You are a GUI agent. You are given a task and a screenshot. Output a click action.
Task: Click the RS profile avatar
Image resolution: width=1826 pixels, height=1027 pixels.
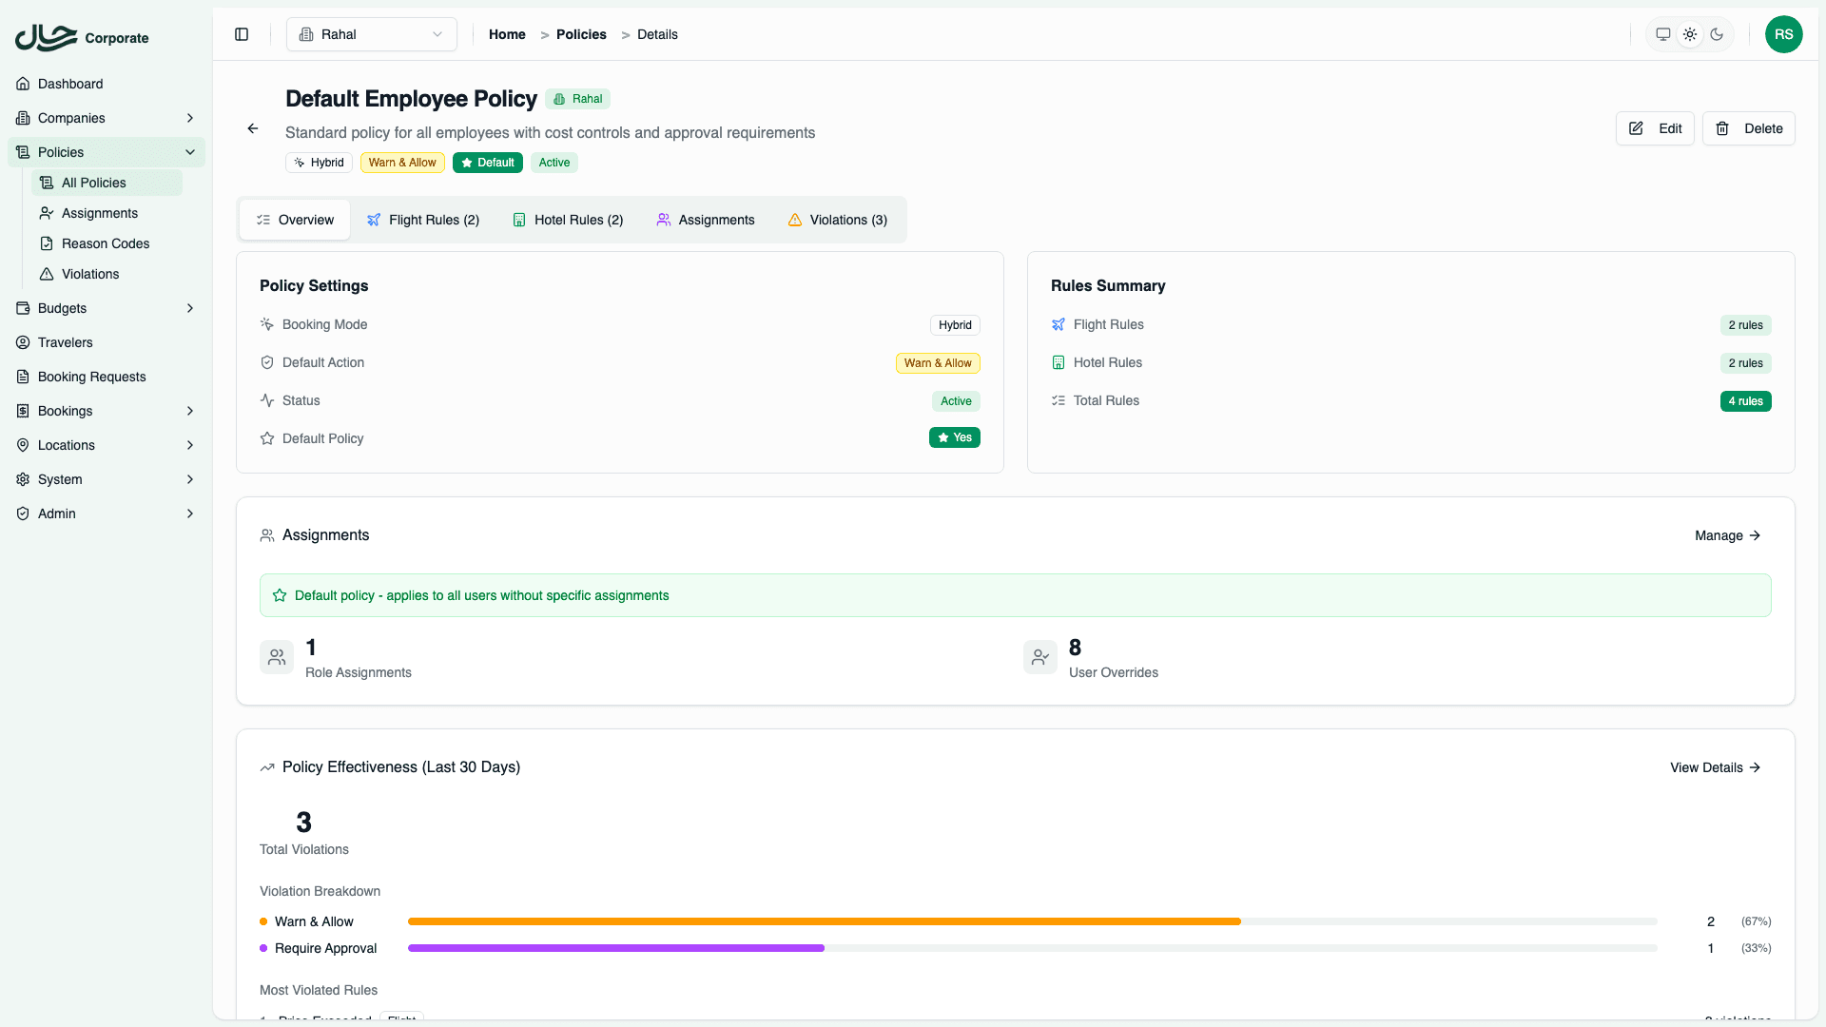pyautogui.click(x=1784, y=34)
